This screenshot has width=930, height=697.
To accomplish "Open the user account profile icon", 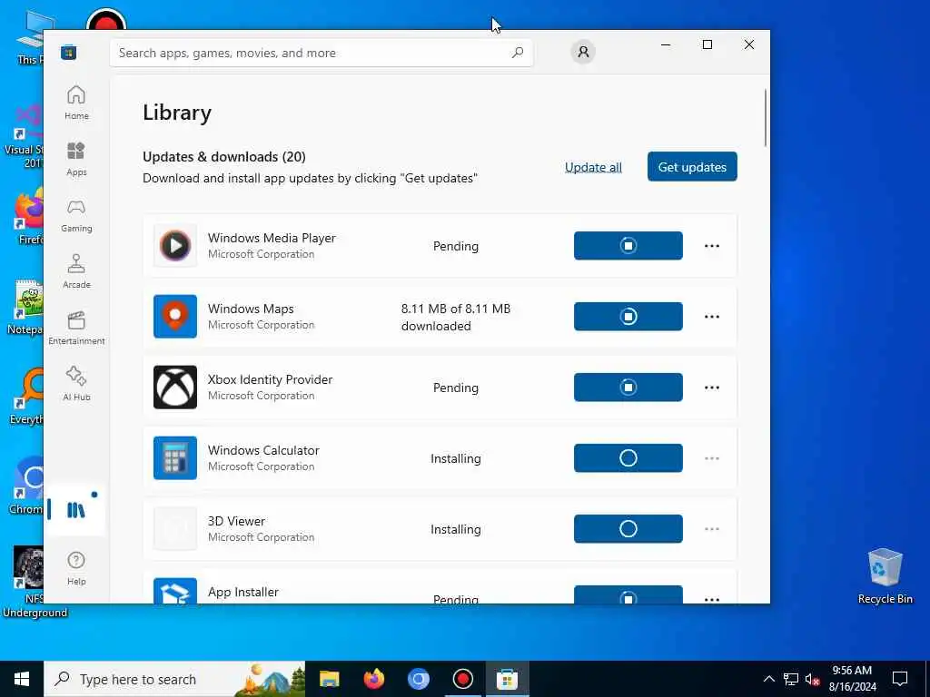I will (583, 52).
